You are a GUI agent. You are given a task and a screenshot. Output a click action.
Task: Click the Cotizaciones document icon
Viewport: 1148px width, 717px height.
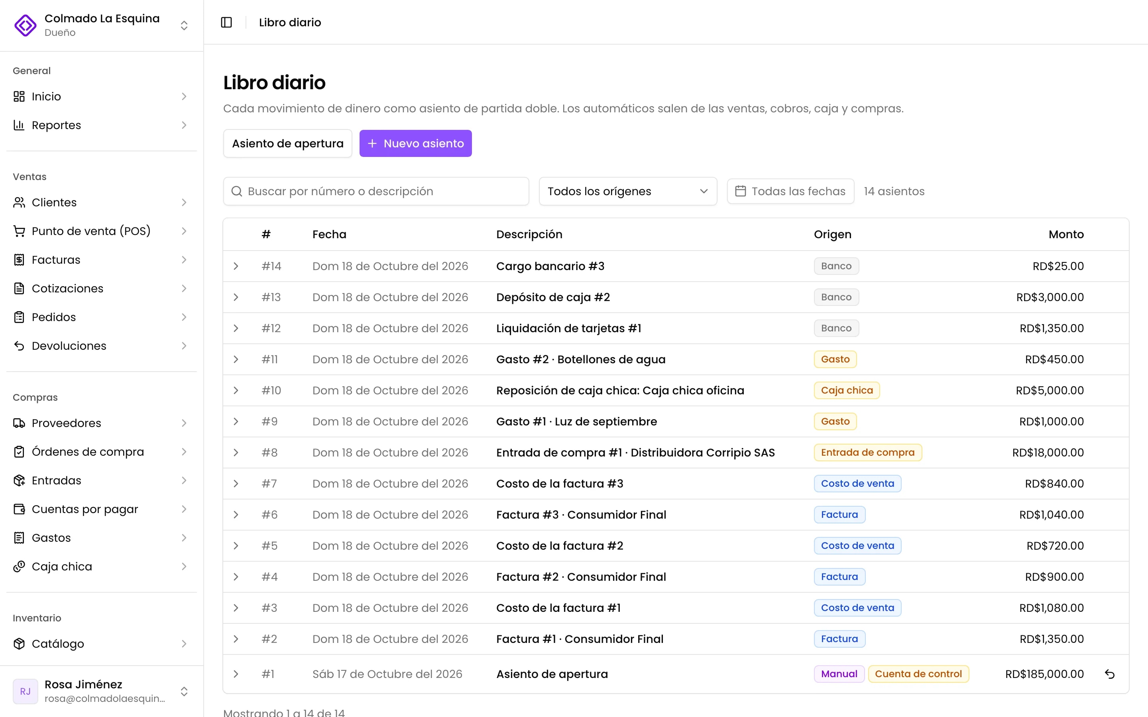coord(19,288)
